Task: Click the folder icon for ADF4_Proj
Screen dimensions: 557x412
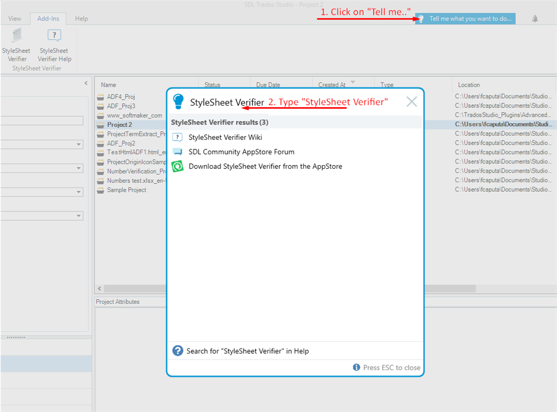Action: point(100,96)
